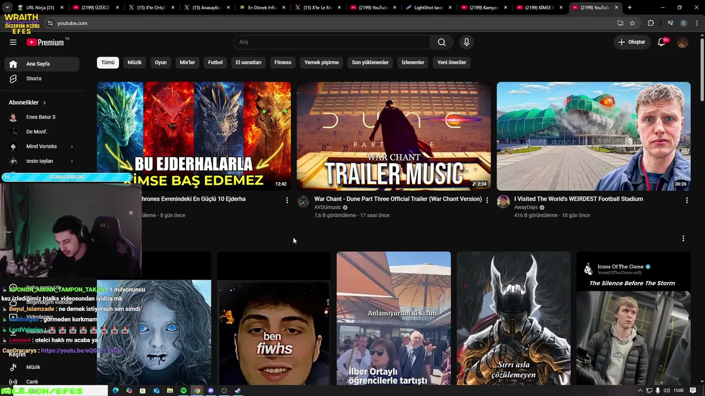The width and height of the screenshot is (705, 396).
Task: Open the 'ben fiwhs' Short
Action: [274, 319]
